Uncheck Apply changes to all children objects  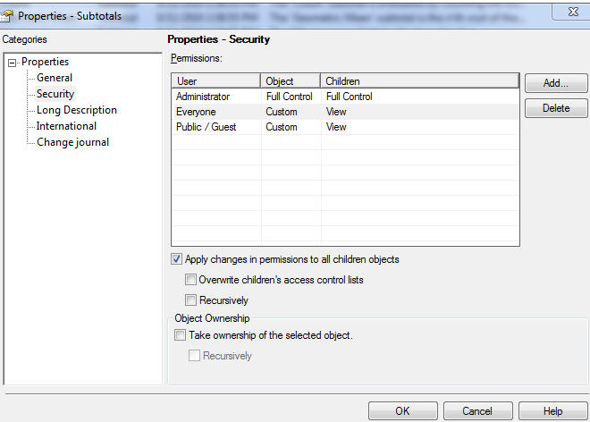point(176,260)
